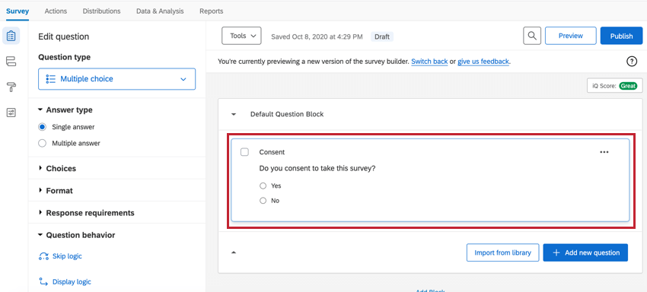Click the search magnifier icon

(x=532, y=36)
